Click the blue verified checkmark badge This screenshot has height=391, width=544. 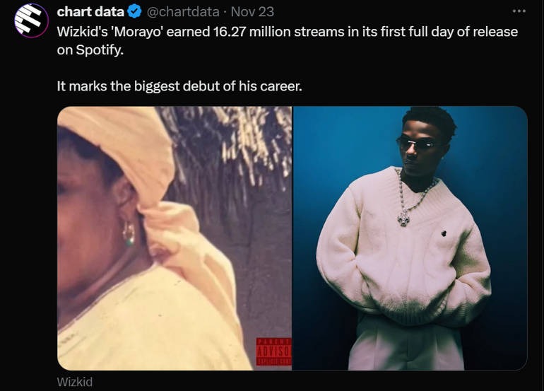[134, 12]
